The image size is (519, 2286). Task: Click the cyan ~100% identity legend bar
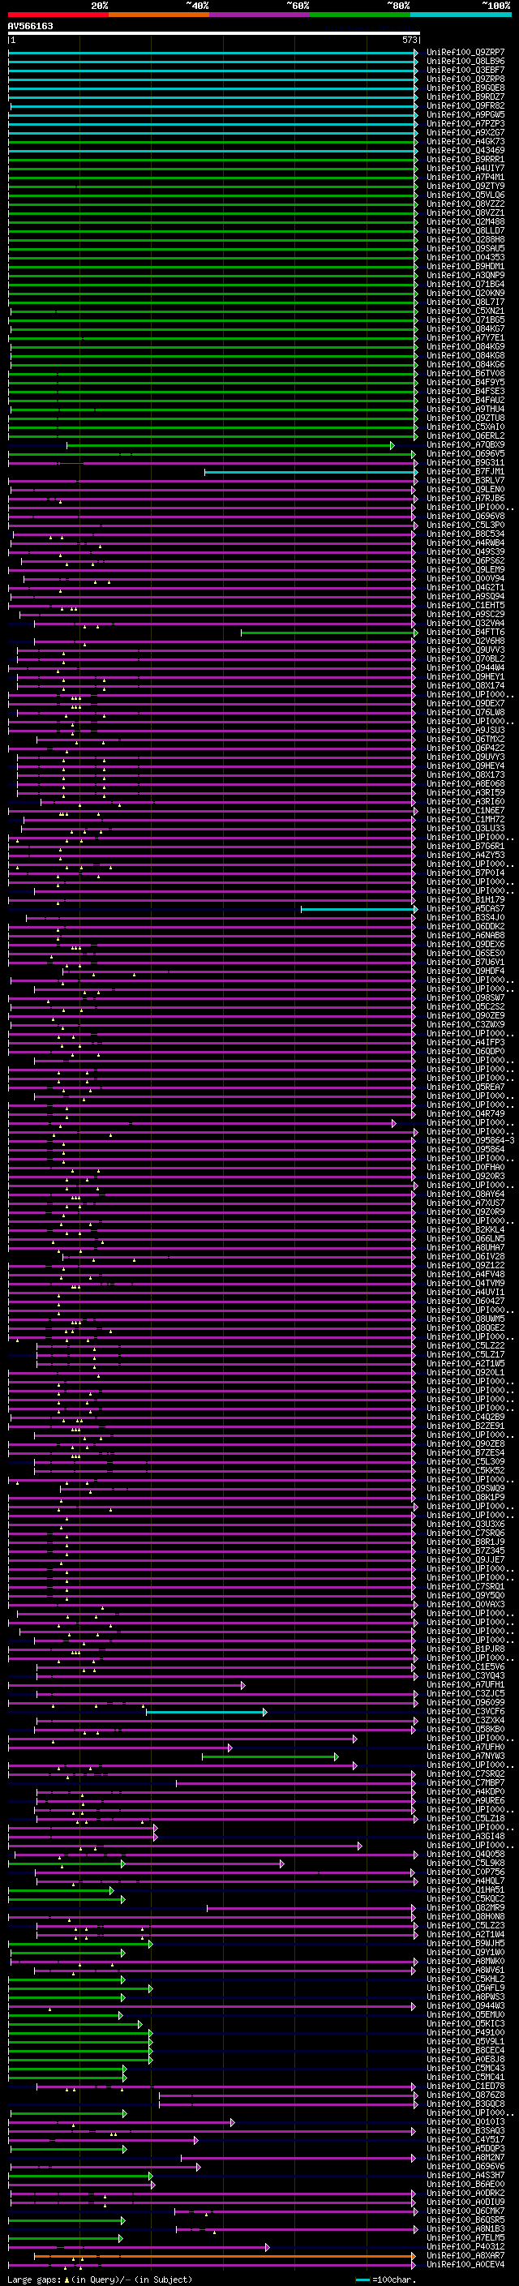point(461,15)
